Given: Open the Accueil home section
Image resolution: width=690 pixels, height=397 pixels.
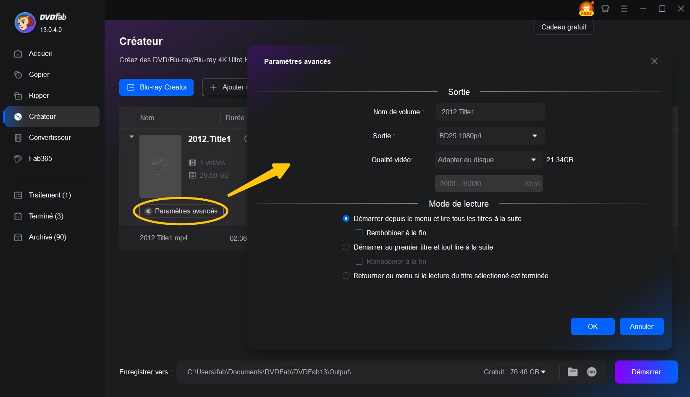Looking at the screenshot, I should 40,53.
